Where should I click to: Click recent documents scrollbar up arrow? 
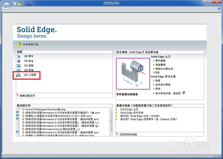111,109
